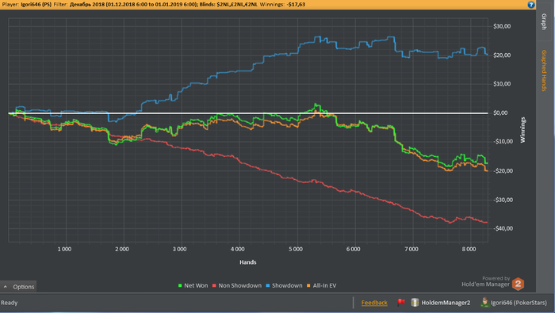
Task: Click the blue Showdown color swatch
Action: (x=268, y=285)
